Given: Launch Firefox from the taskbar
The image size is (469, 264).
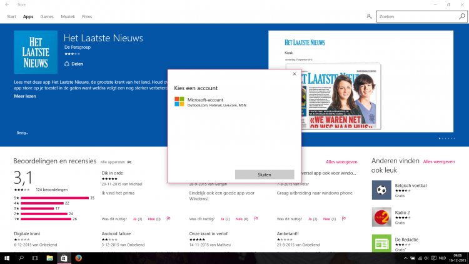Looking at the screenshot, I should click(x=78, y=258).
